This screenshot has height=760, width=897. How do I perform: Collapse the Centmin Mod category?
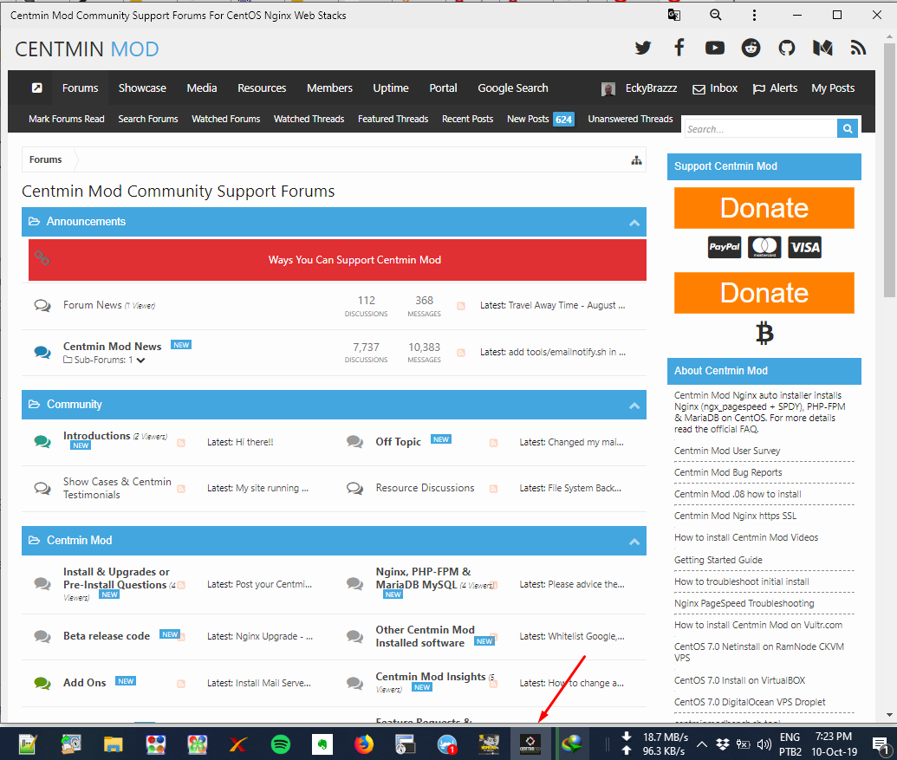coord(634,542)
